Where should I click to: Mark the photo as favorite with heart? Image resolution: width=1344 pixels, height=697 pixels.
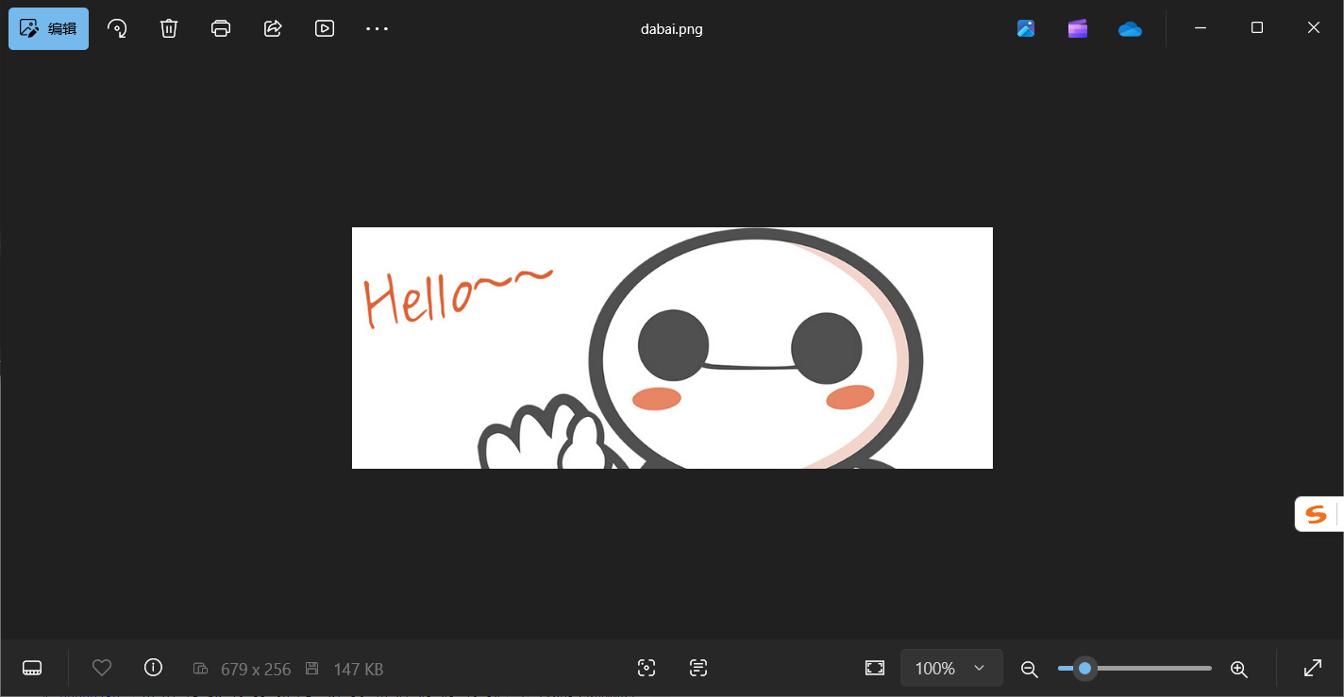click(102, 668)
